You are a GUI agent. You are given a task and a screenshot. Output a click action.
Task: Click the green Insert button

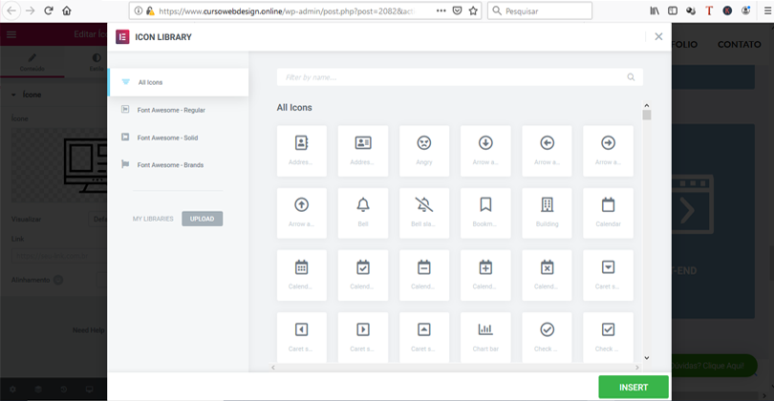coord(634,388)
